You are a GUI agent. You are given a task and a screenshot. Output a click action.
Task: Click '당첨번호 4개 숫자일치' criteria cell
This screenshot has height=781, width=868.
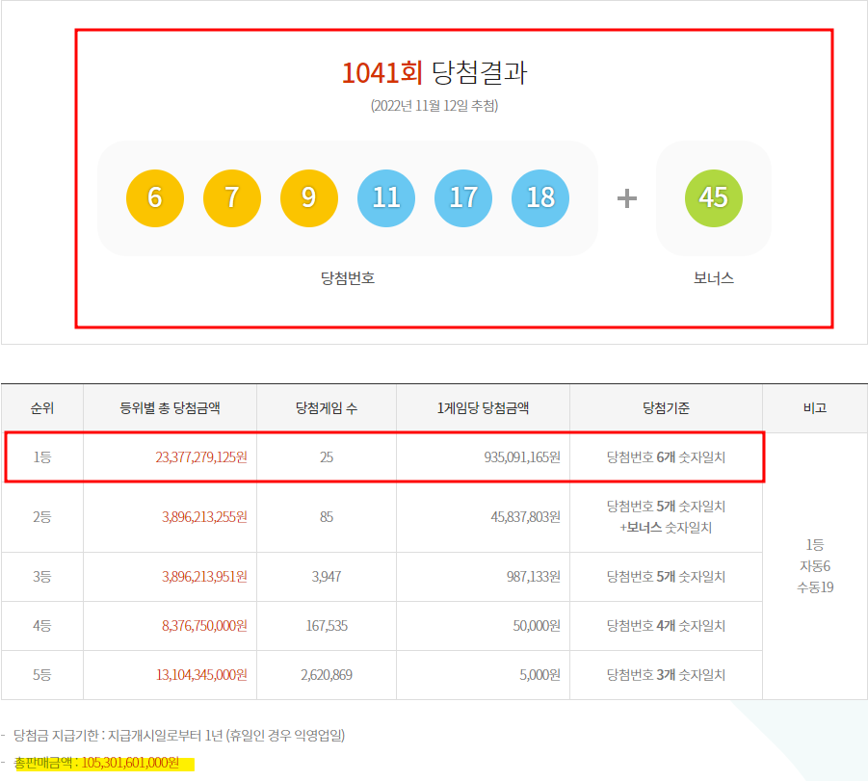666,626
